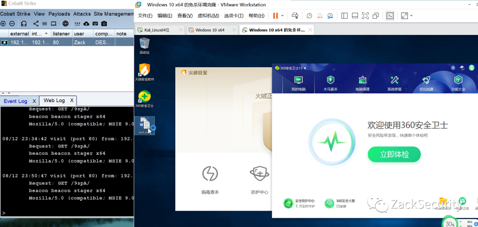Open the 编辑(E) menu in VMware
Screen dimensions: 478x227
click(x=165, y=16)
